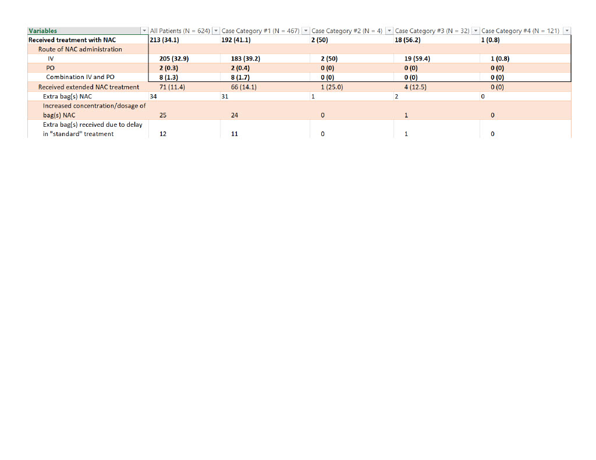Open the Case Category #3 filter dropdown

[476, 31]
